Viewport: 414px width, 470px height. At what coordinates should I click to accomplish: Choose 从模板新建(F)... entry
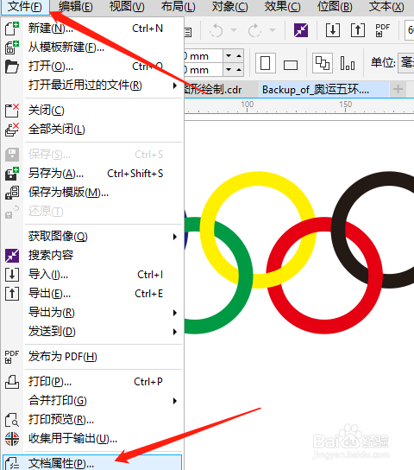coord(93,48)
